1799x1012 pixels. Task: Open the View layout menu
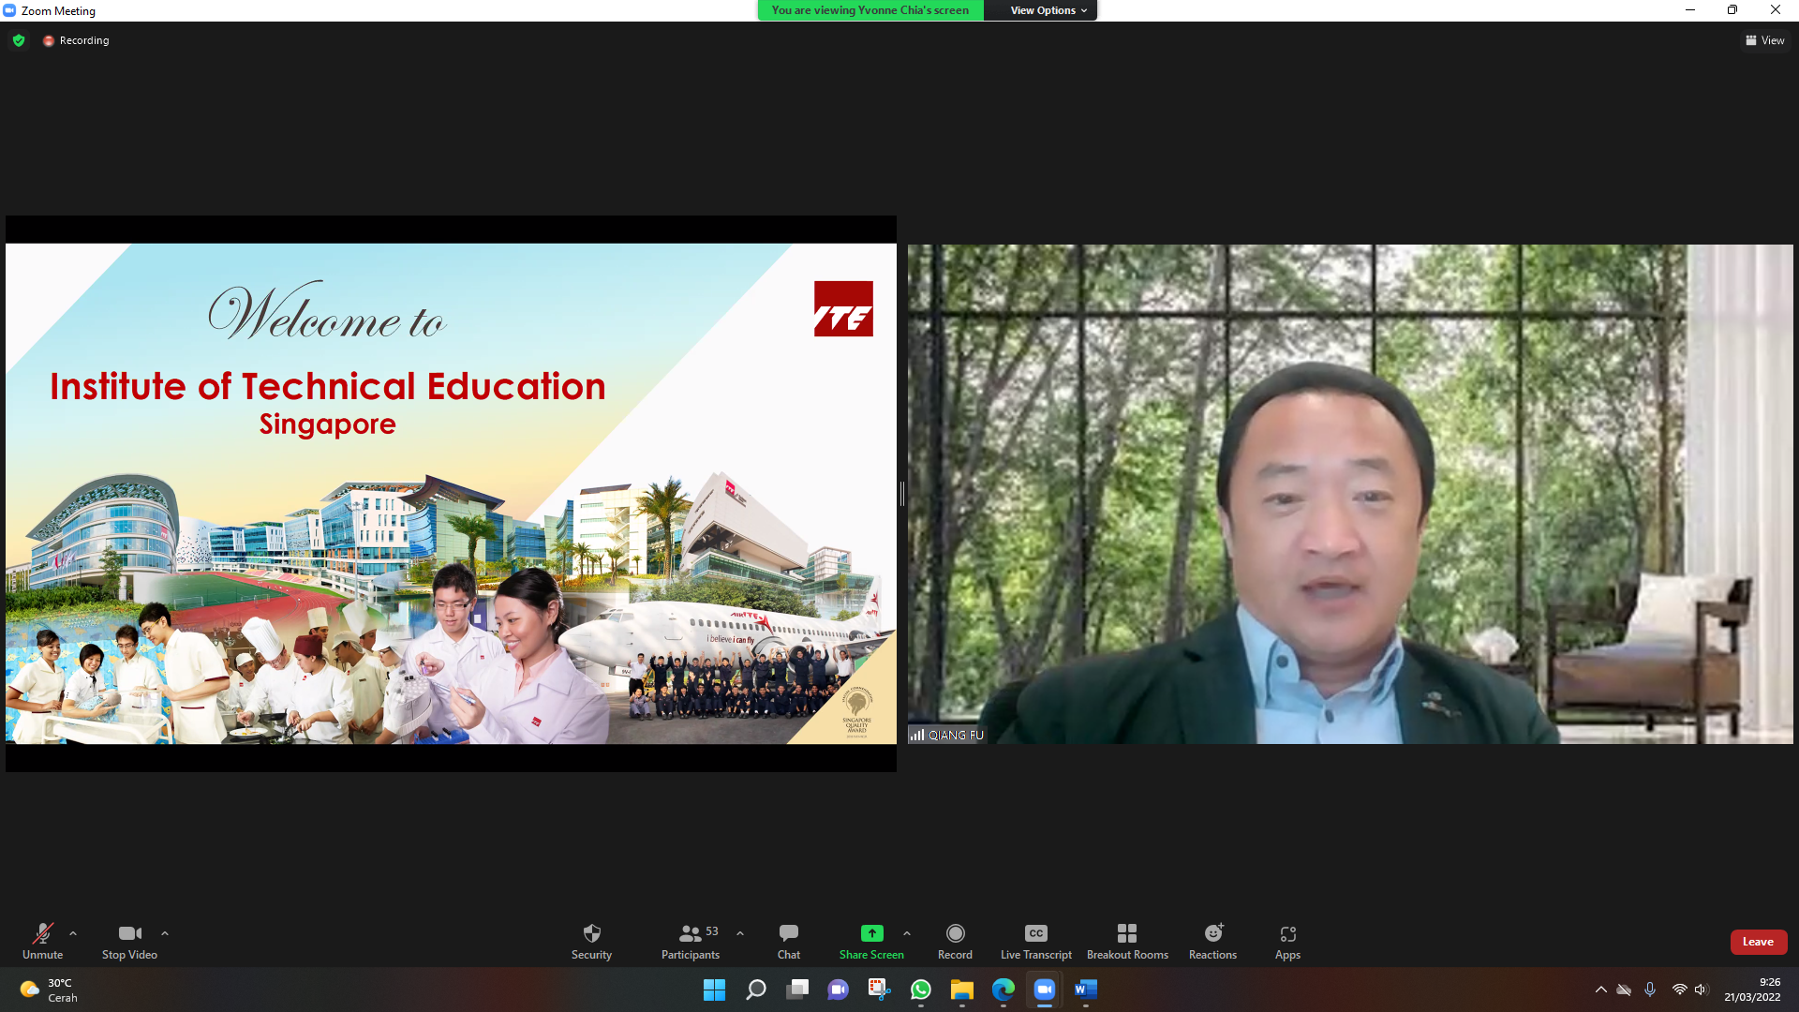[x=1764, y=40]
